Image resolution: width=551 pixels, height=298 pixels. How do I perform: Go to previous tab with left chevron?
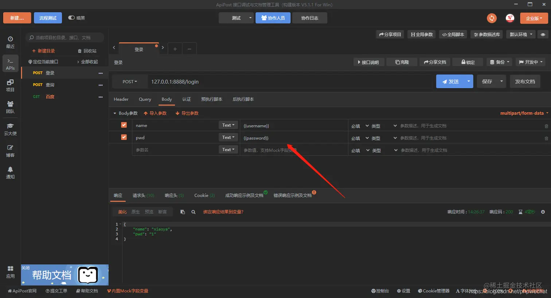pyautogui.click(x=114, y=48)
